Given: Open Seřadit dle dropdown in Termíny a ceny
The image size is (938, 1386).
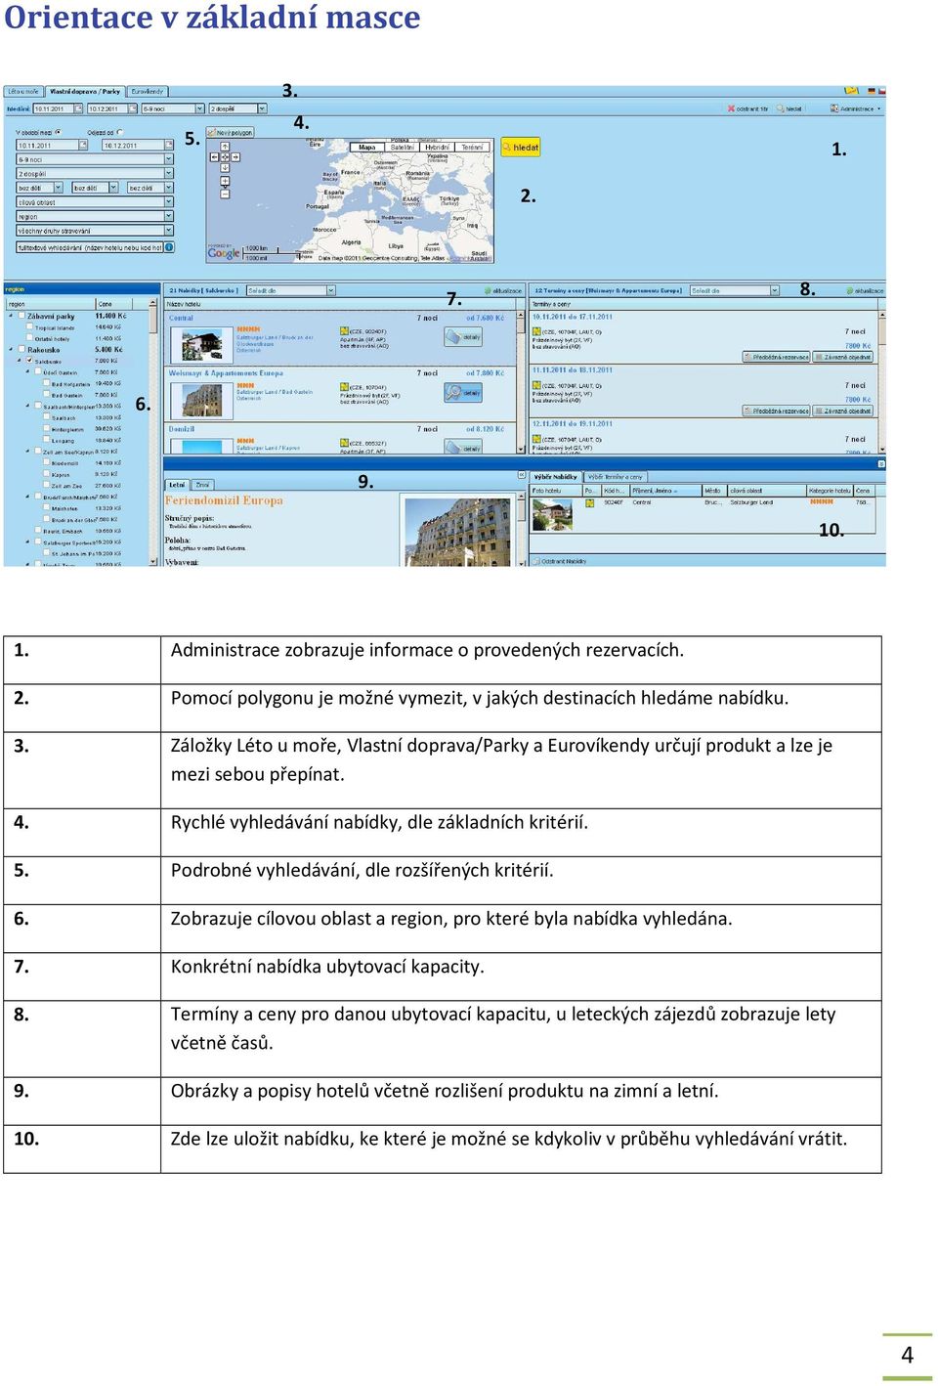Looking at the screenshot, I should [735, 290].
